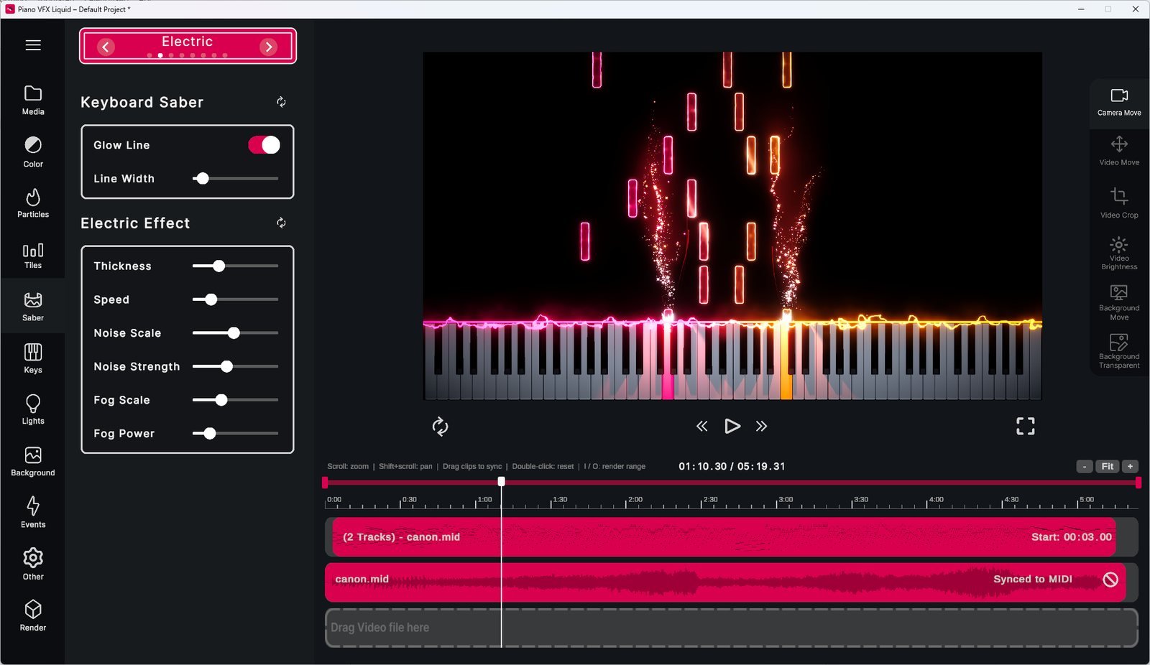
Task: Select the Saber panel
Action: coord(33,307)
